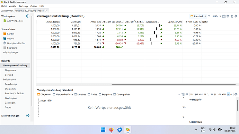Click the grey Sparpläne icon
239x134 pixels.
tap(5, 48)
